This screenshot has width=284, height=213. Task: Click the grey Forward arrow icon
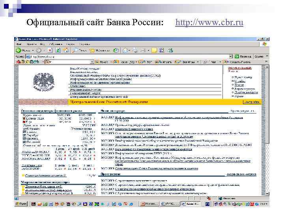[39, 50]
